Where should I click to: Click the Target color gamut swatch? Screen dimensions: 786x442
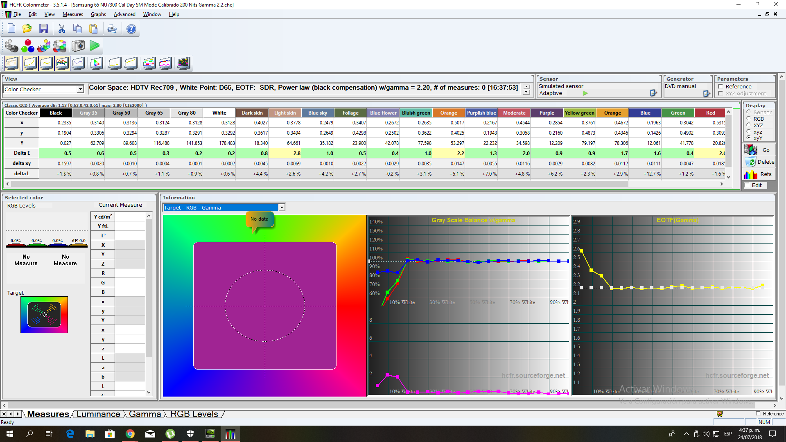[x=44, y=314]
